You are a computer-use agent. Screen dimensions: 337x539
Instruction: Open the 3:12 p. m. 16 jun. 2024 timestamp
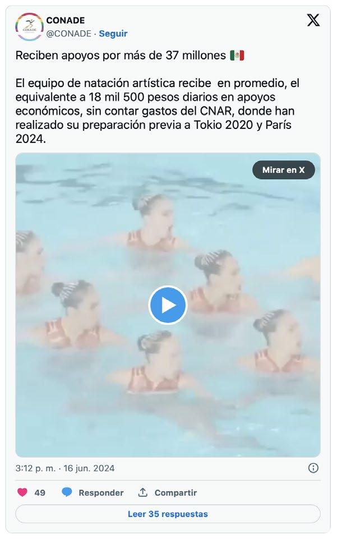point(65,468)
